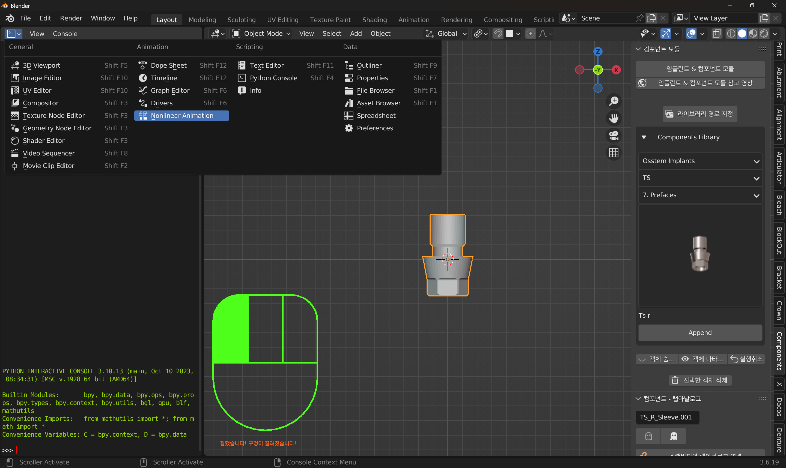This screenshot has height=468, width=786.
Task: Toggle camera view with the camera gizmo
Action: click(x=614, y=136)
